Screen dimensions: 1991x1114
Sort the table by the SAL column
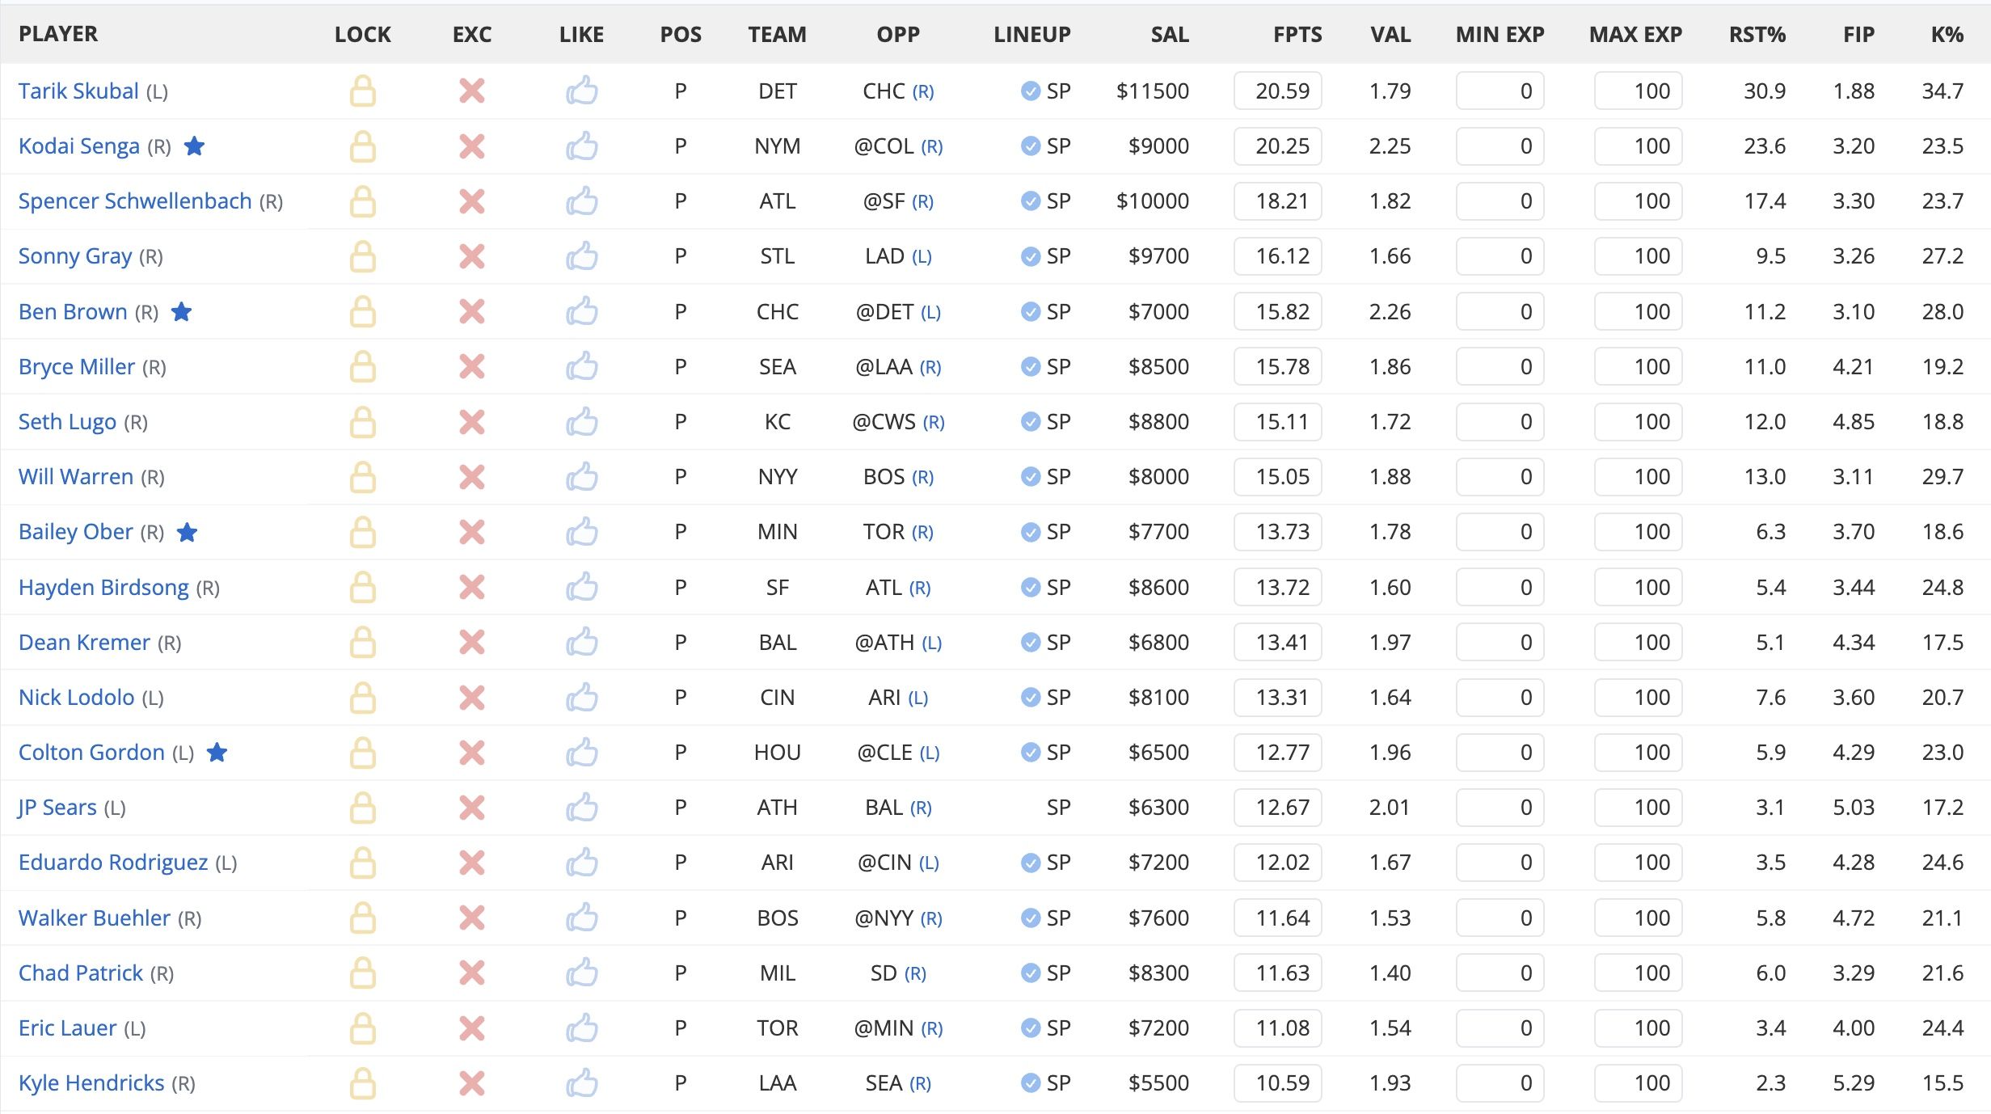(x=1170, y=34)
